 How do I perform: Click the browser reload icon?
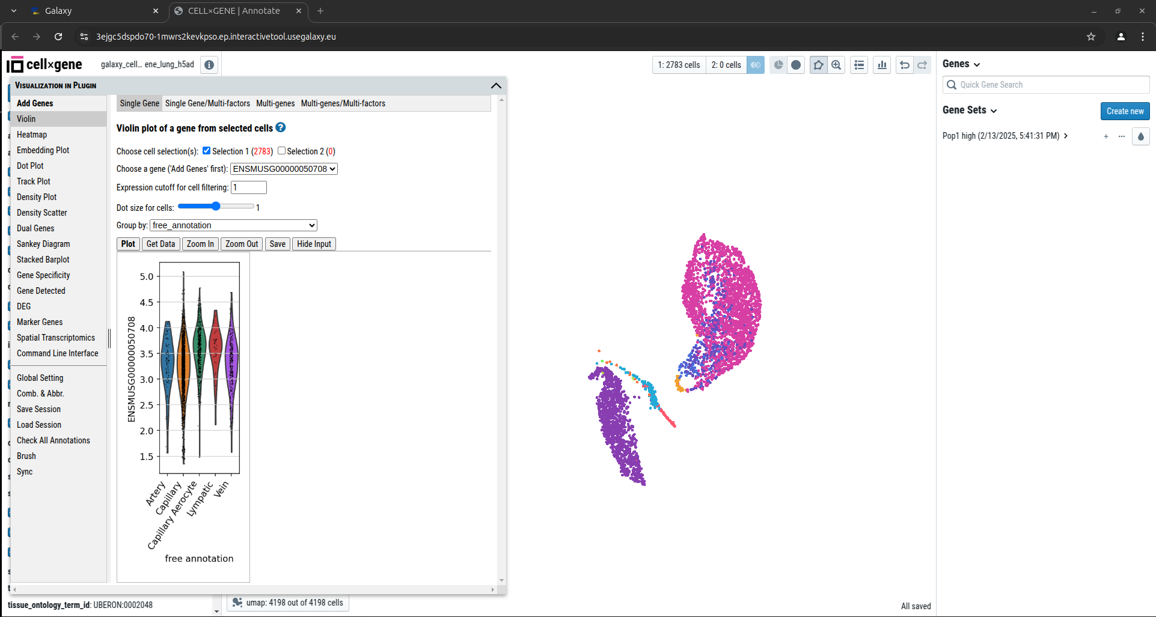click(58, 37)
